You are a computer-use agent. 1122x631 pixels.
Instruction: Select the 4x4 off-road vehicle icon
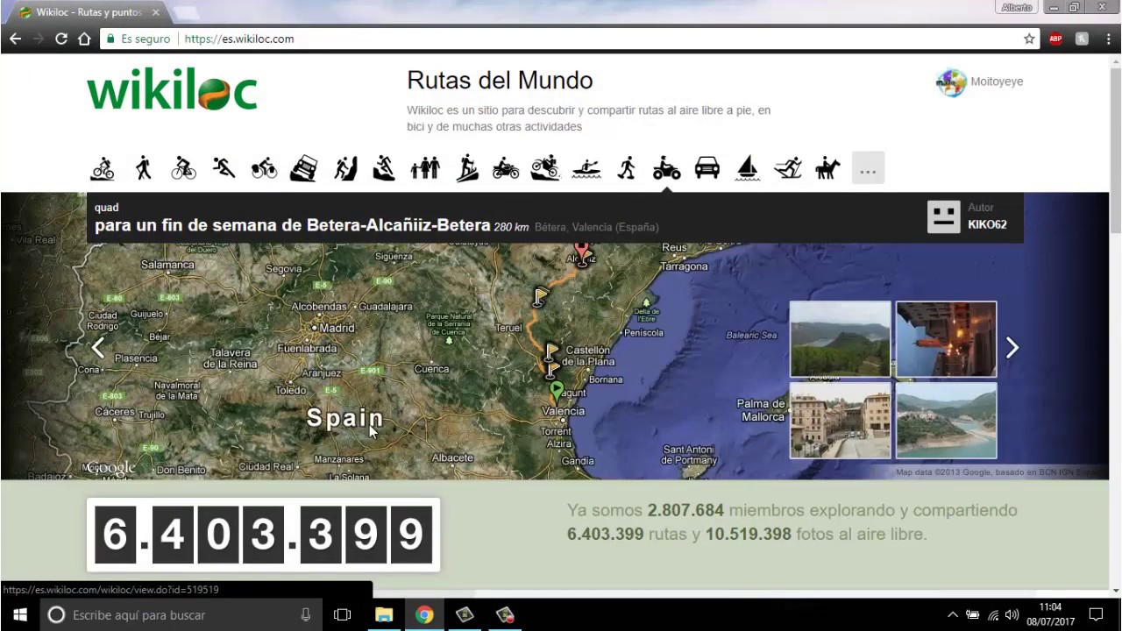[303, 167]
